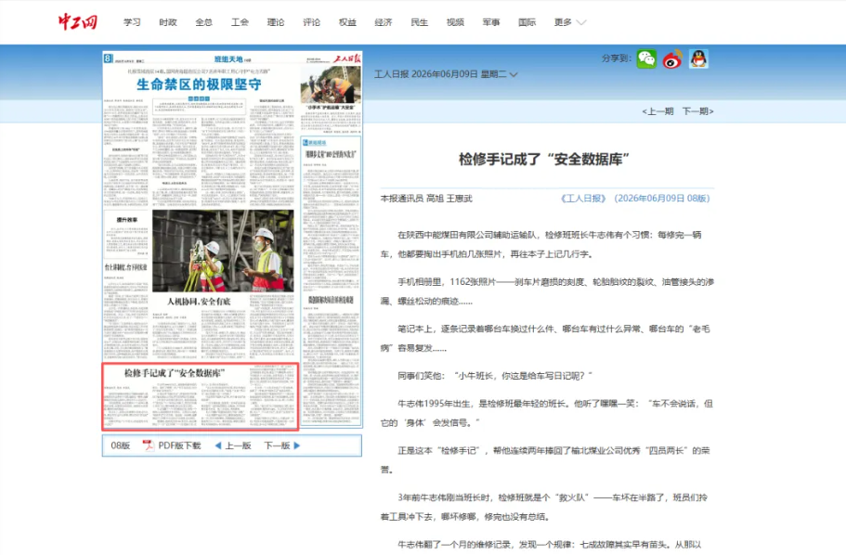This screenshot has width=846, height=555.
Task: Click the left arrow for 上一版
Action: (218, 445)
